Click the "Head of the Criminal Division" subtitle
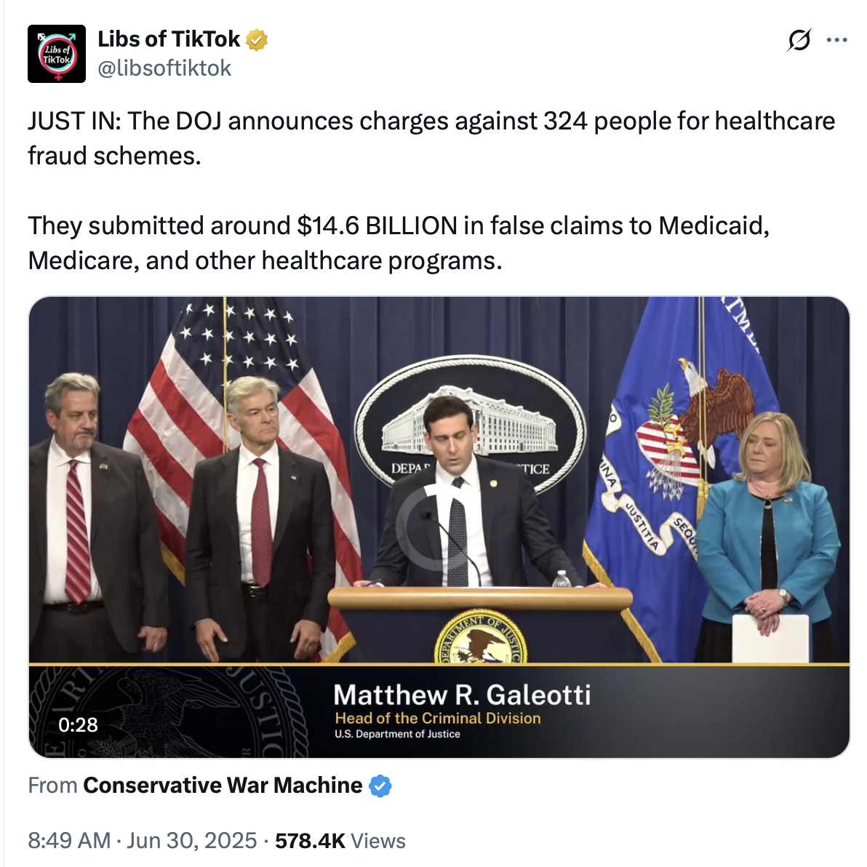The height and width of the screenshot is (867, 867). click(x=437, y=719)
